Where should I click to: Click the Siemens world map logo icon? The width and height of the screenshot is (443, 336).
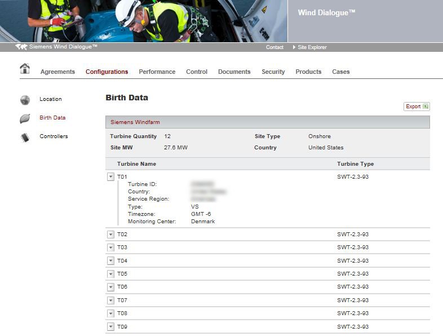(x=21, y=47)
